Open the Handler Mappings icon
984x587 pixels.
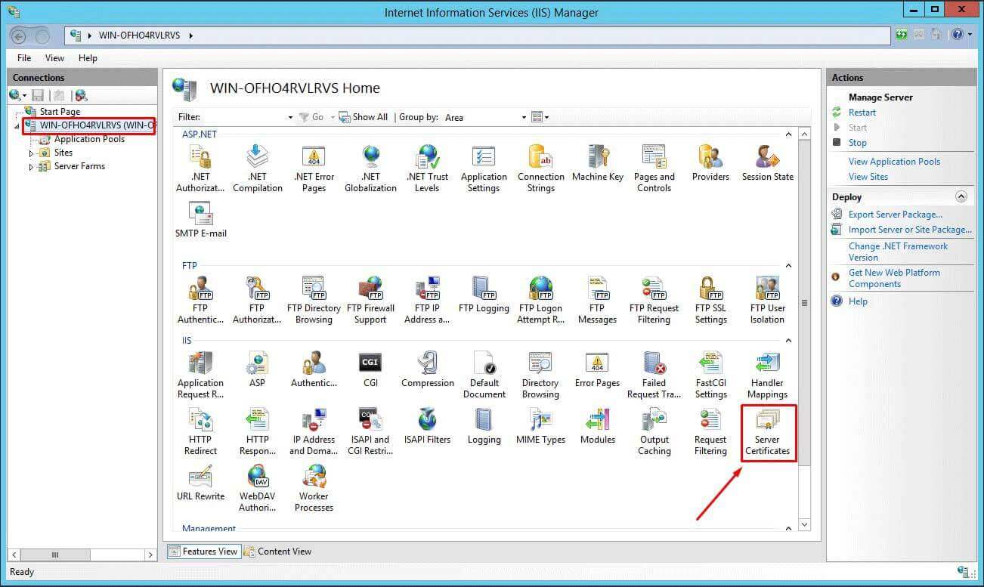click(767, 375)
